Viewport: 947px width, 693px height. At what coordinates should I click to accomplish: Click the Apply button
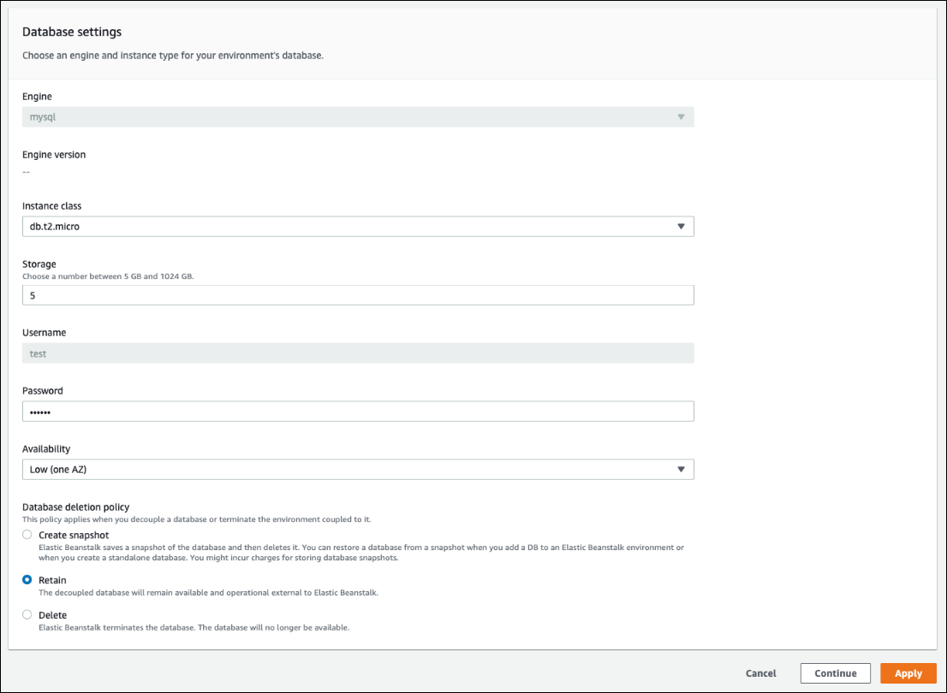[x=908, y=673]
